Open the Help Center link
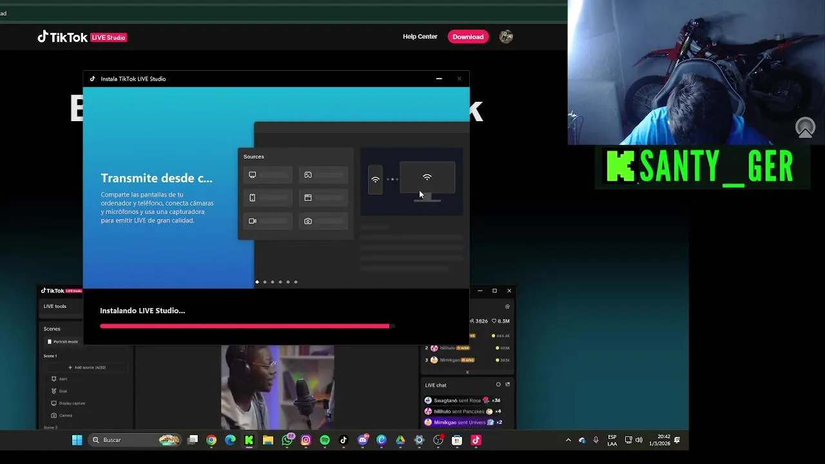 [x=420, y=37]
